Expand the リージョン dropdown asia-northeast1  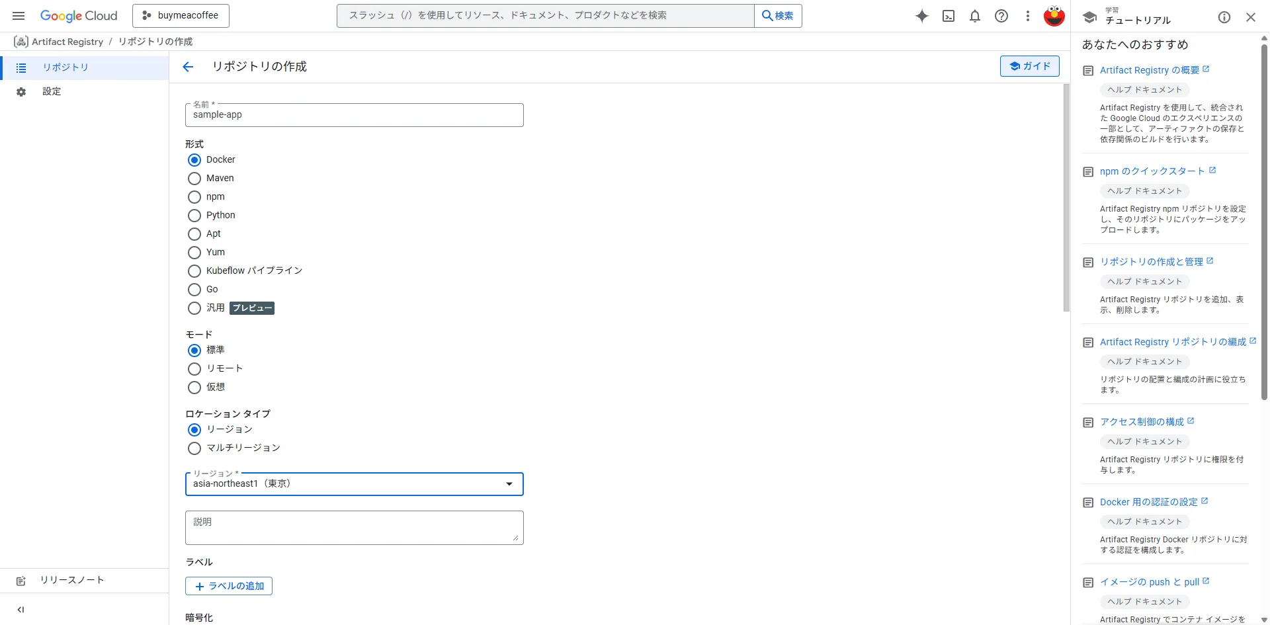tap(354, 484)
